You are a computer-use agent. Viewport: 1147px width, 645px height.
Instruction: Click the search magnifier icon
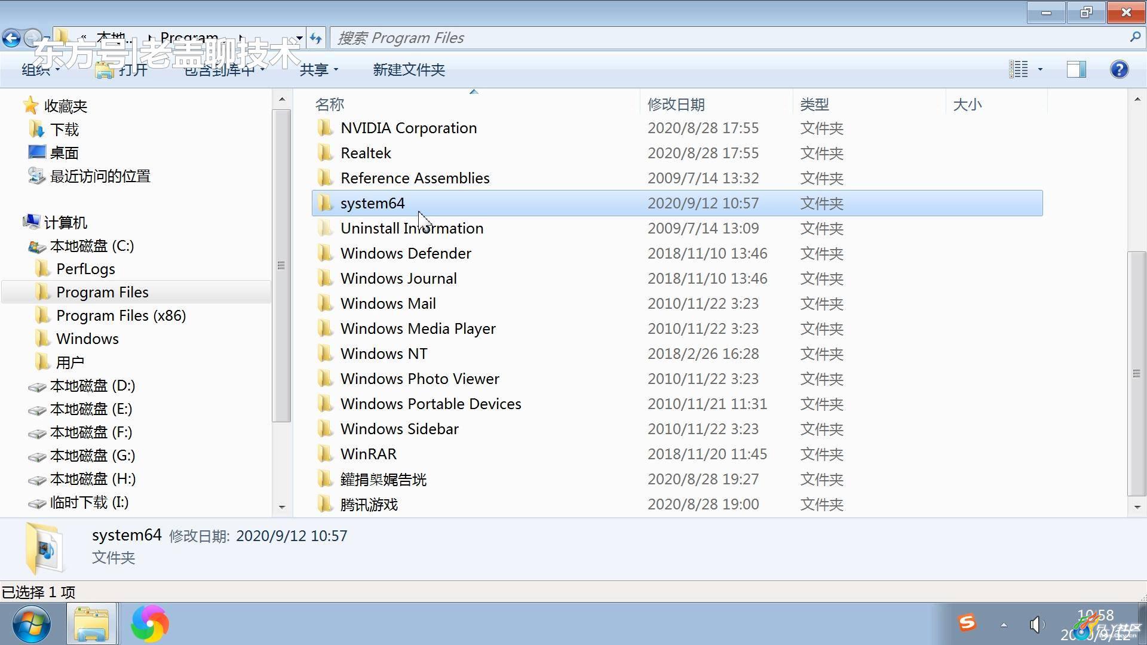point(1134,38)
